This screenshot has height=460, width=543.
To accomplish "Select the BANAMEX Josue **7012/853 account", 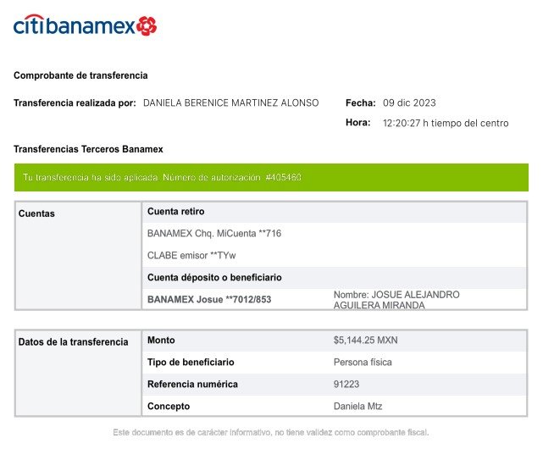I will click(209, 300).
